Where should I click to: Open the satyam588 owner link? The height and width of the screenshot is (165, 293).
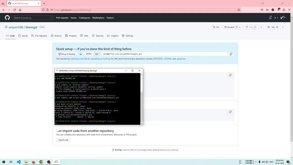click(x=16, y=27)
